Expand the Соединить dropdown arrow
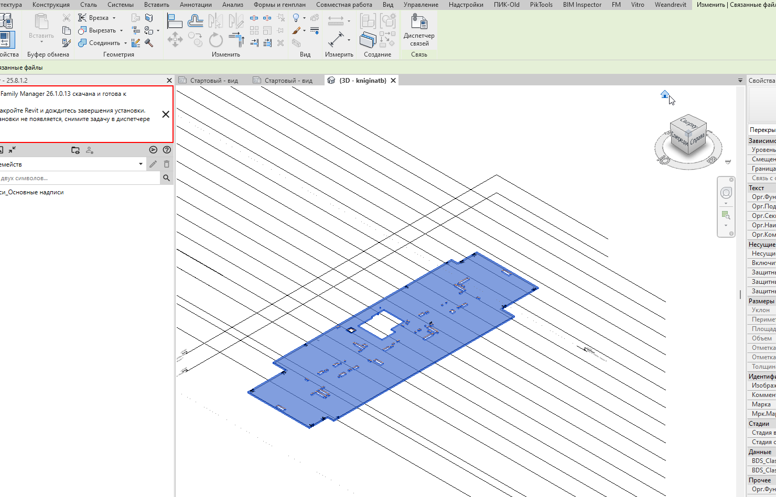The width and height of the screenshot is (776, 497). (125, 43)
